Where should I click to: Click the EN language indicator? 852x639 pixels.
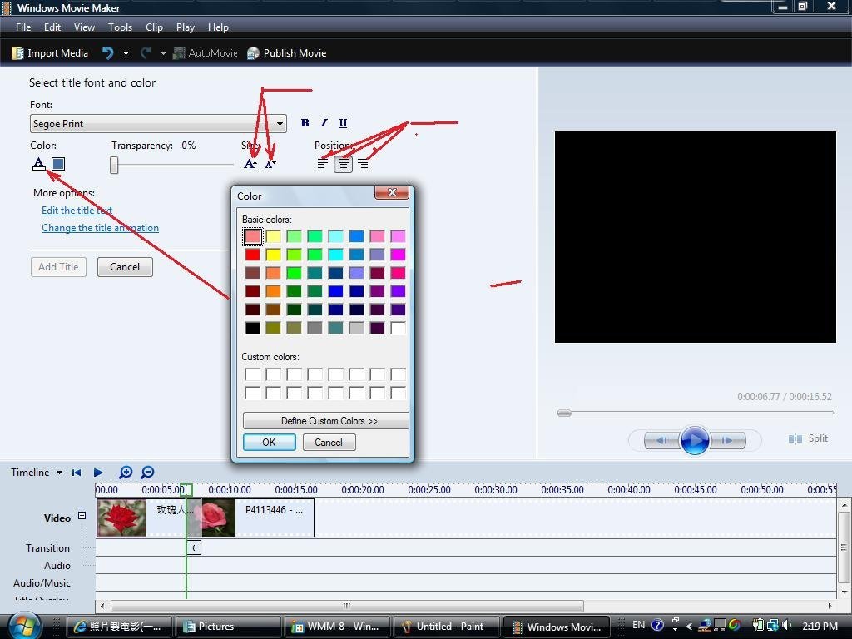pos(638,625)
